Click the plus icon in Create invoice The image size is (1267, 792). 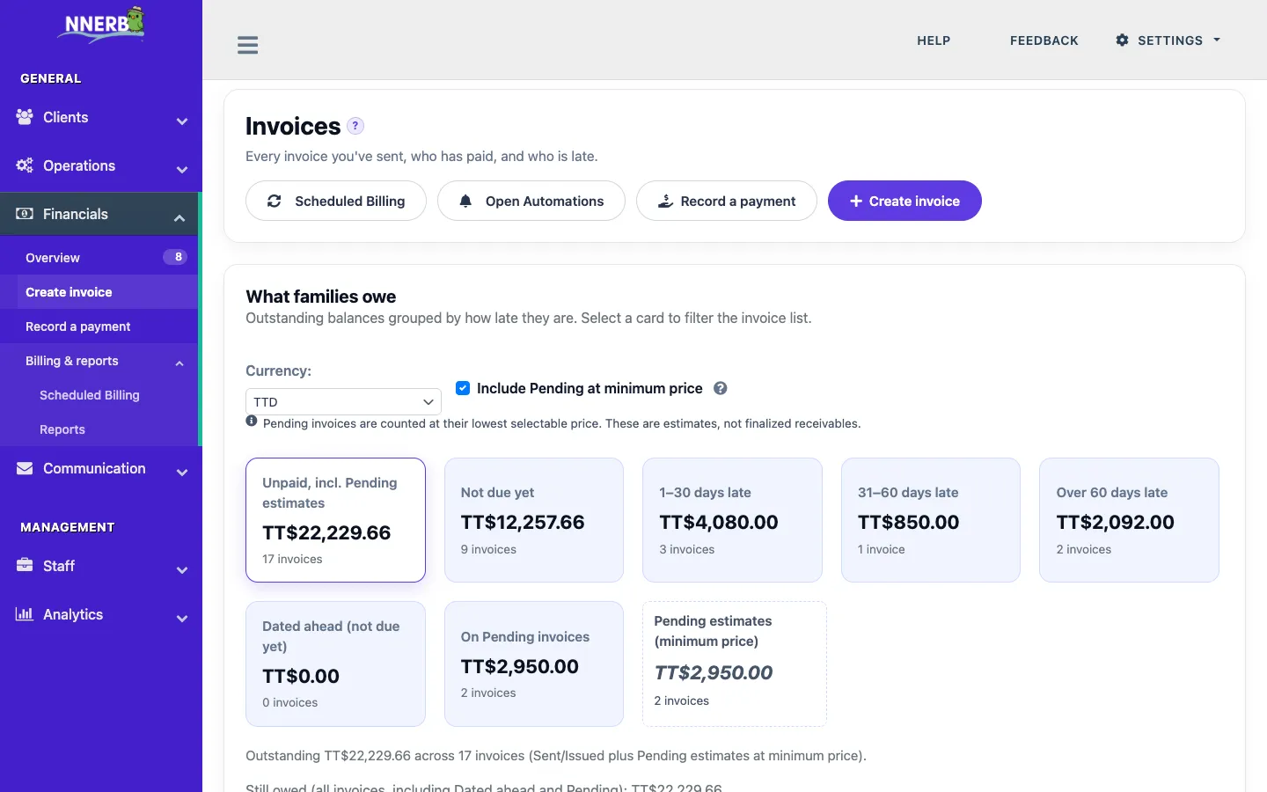856,201
